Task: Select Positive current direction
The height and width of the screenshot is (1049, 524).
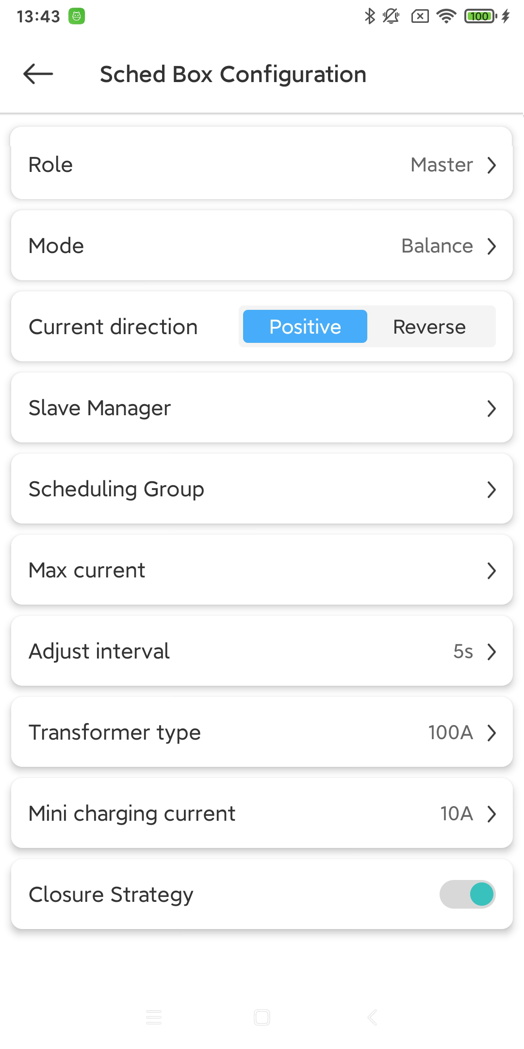Action: [x=305, y=326]
